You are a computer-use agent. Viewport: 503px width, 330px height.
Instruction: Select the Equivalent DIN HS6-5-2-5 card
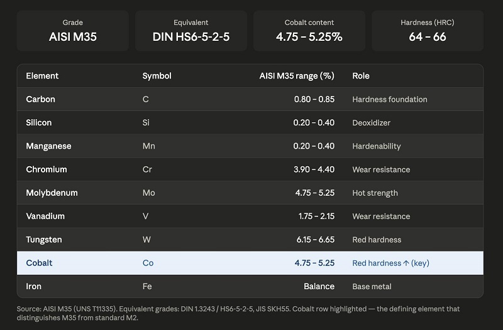click(191, 31)
